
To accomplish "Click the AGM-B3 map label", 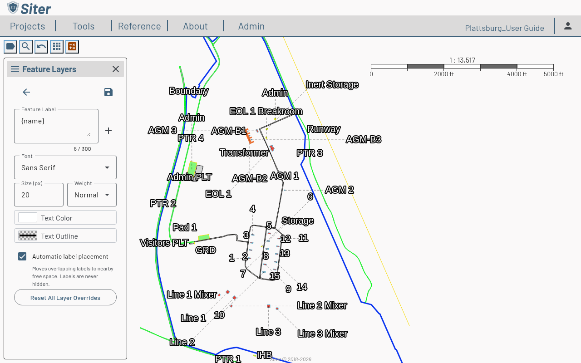I will tap(364, 139).
